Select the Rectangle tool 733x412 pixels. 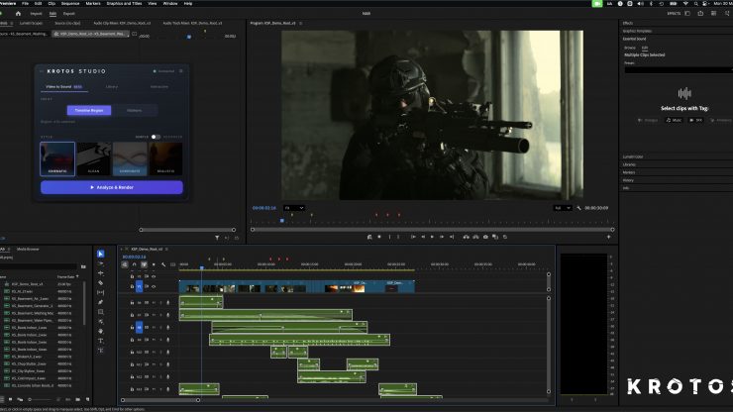click(100, 312)
